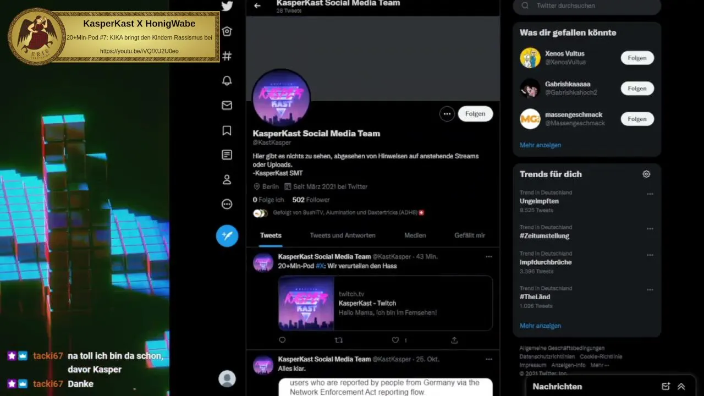Screen dimensions: 704x396
Task: Open the #X hashtag in tweet
Action: [x=320, y=266]
